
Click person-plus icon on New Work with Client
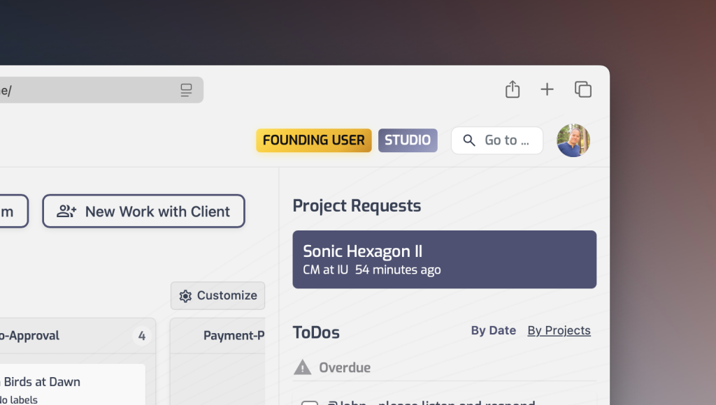(x=66, y=212)
